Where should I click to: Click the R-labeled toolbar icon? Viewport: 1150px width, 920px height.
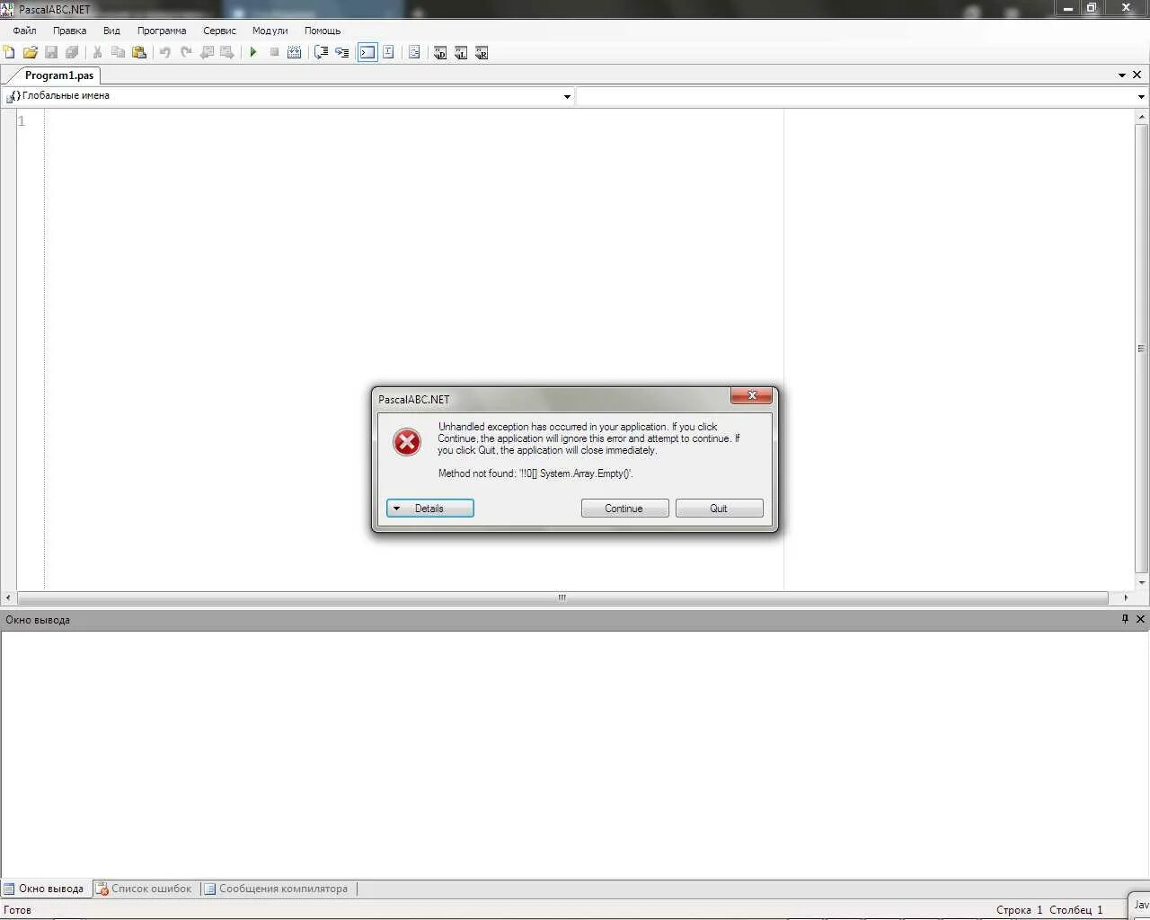click(x=482, y=52)
